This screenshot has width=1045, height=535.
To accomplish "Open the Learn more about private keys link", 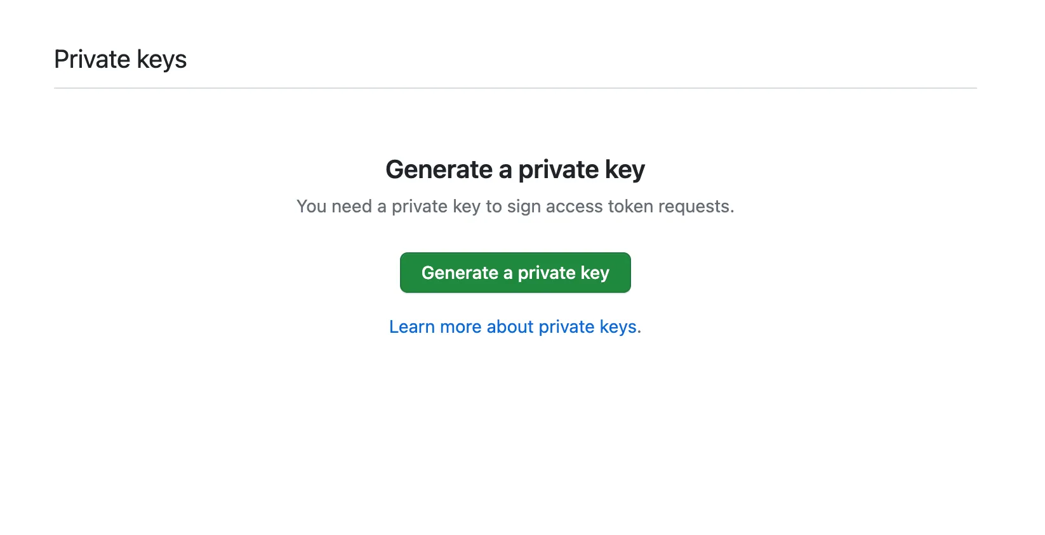I will [x=515, y=326].
